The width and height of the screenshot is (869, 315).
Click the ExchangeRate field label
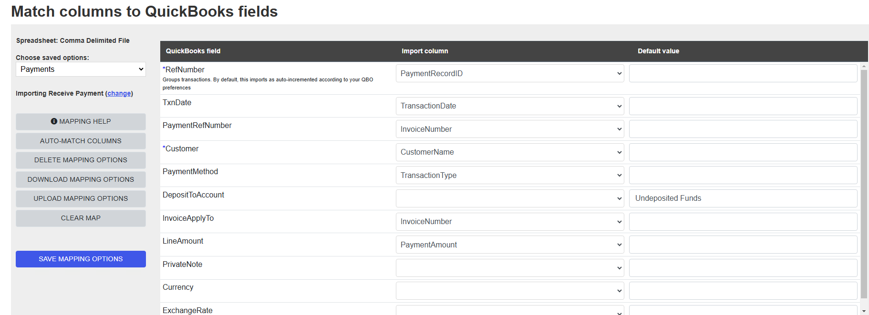click(187, 310)
